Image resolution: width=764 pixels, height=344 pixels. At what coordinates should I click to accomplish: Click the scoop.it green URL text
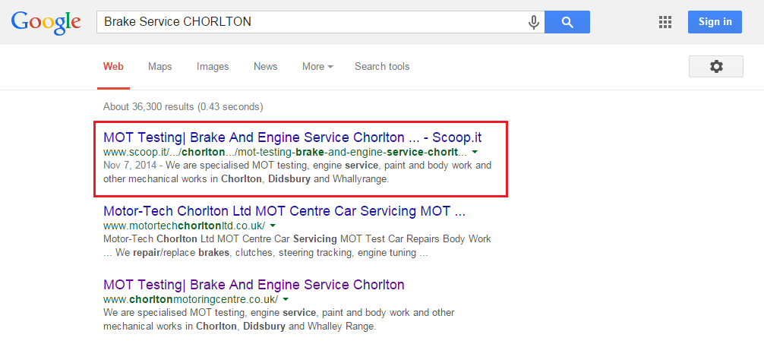[285, 152]
